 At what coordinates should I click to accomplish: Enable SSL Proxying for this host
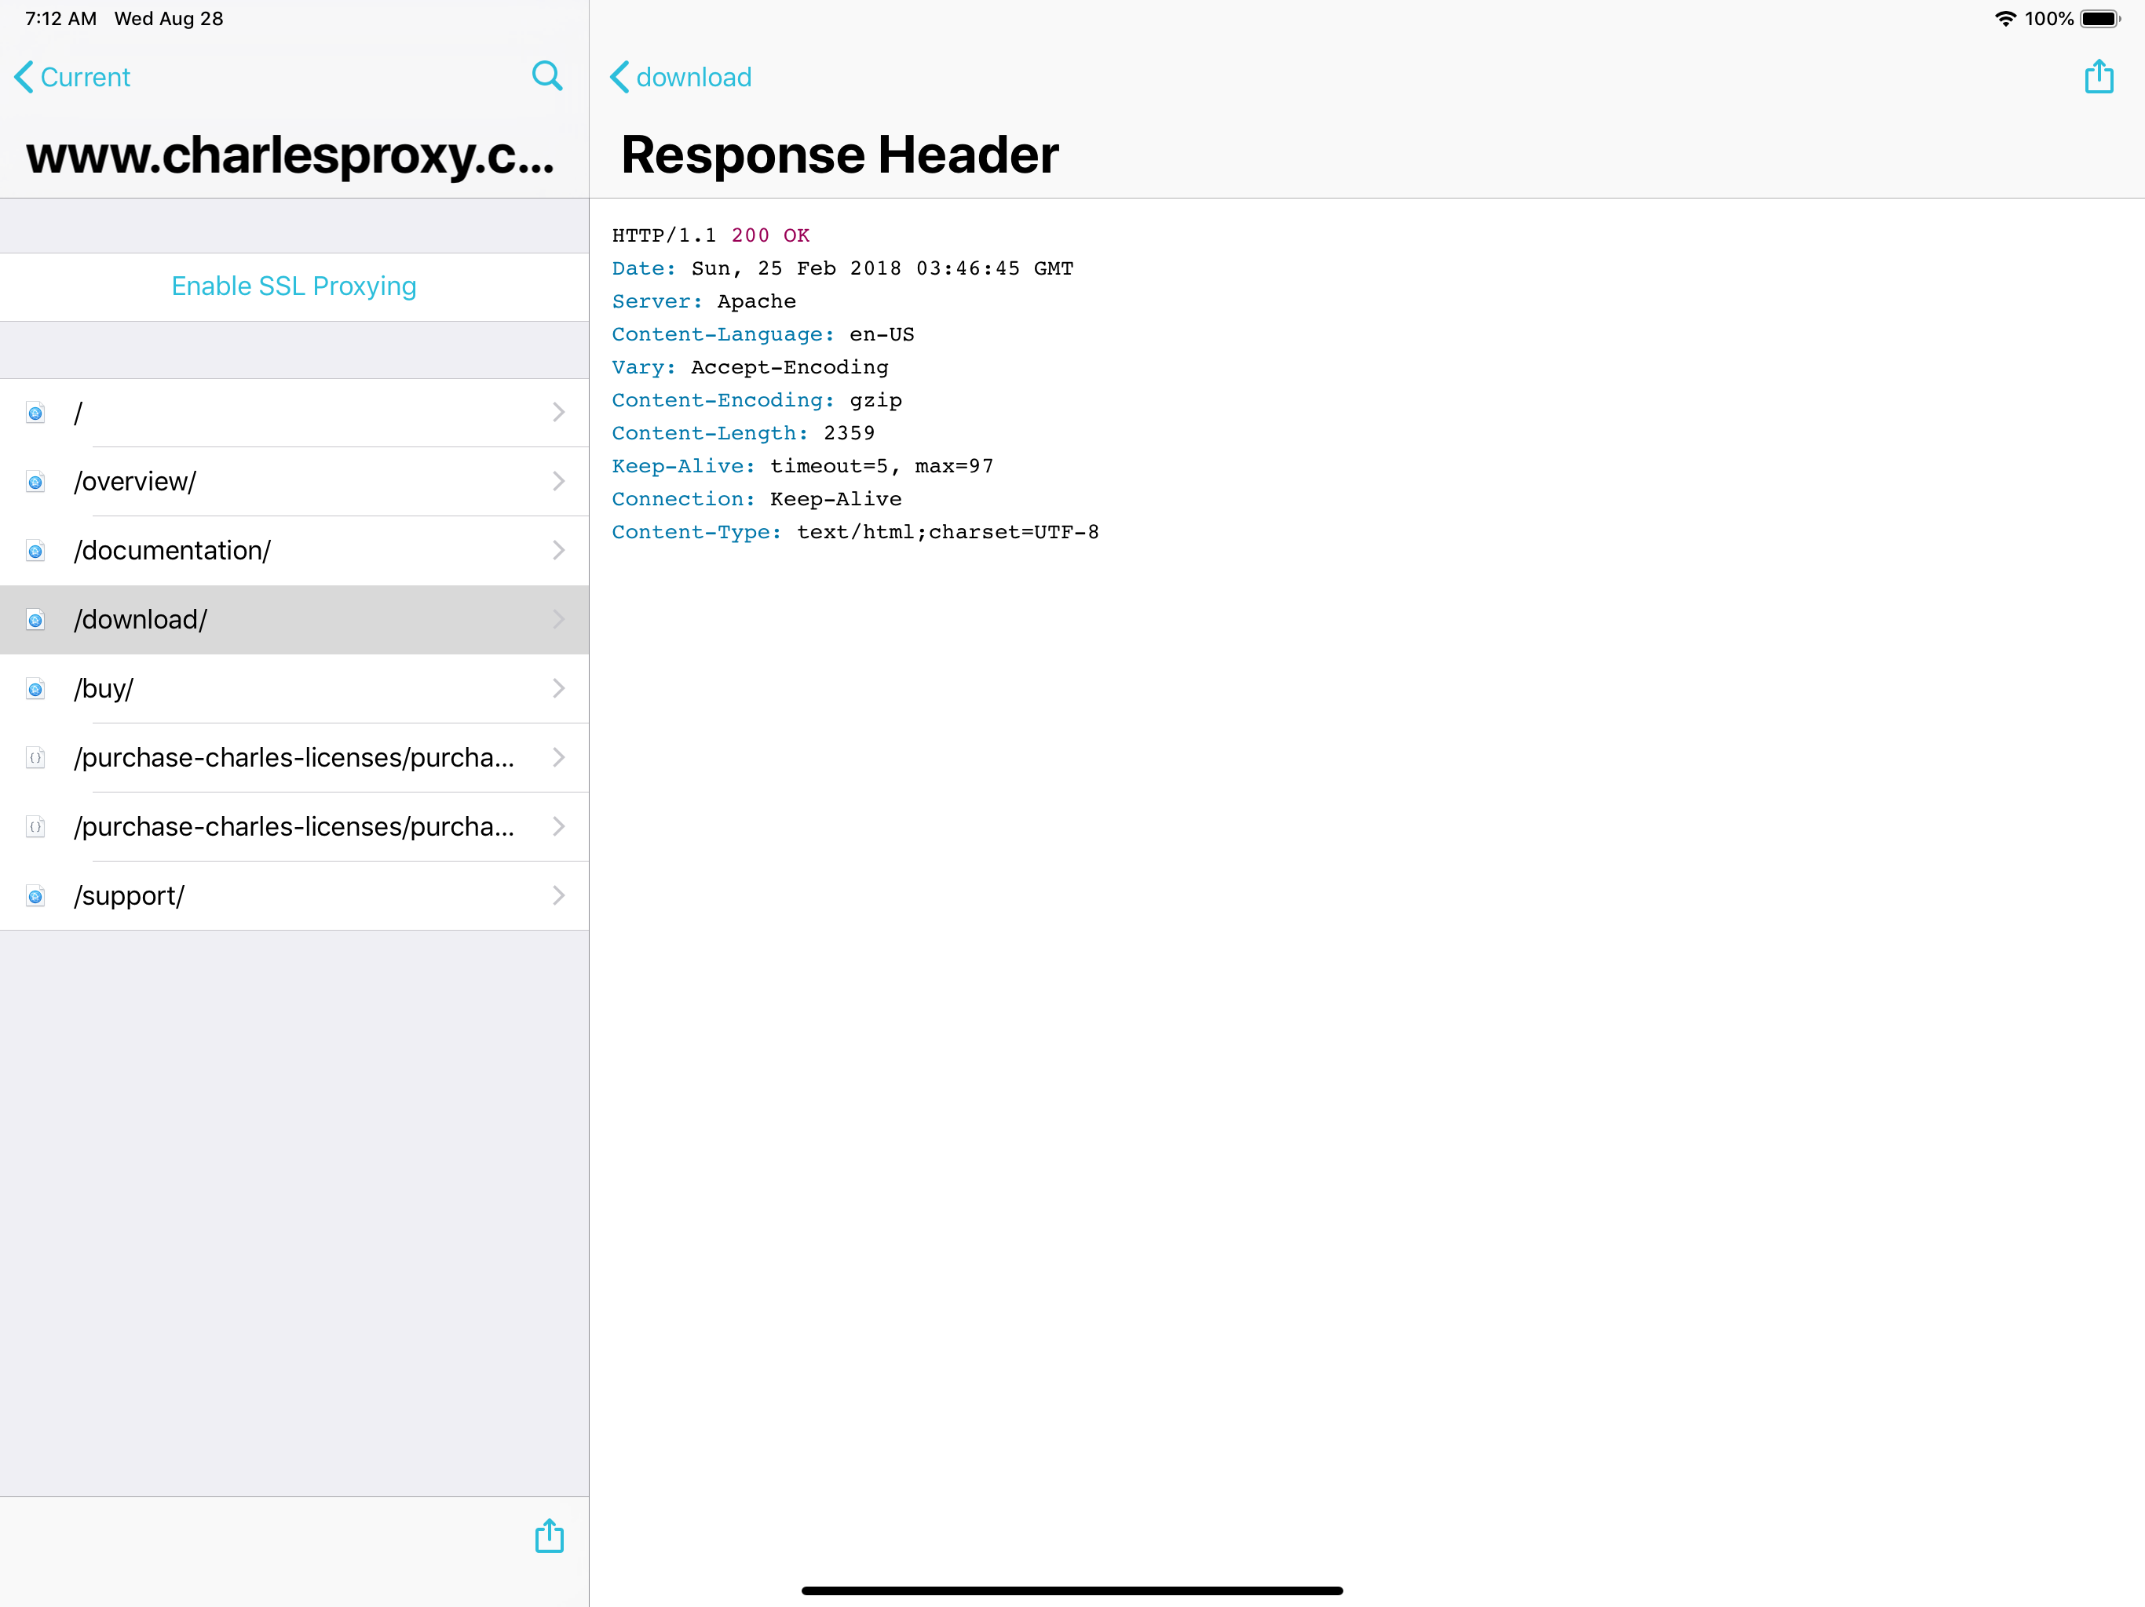294,286
